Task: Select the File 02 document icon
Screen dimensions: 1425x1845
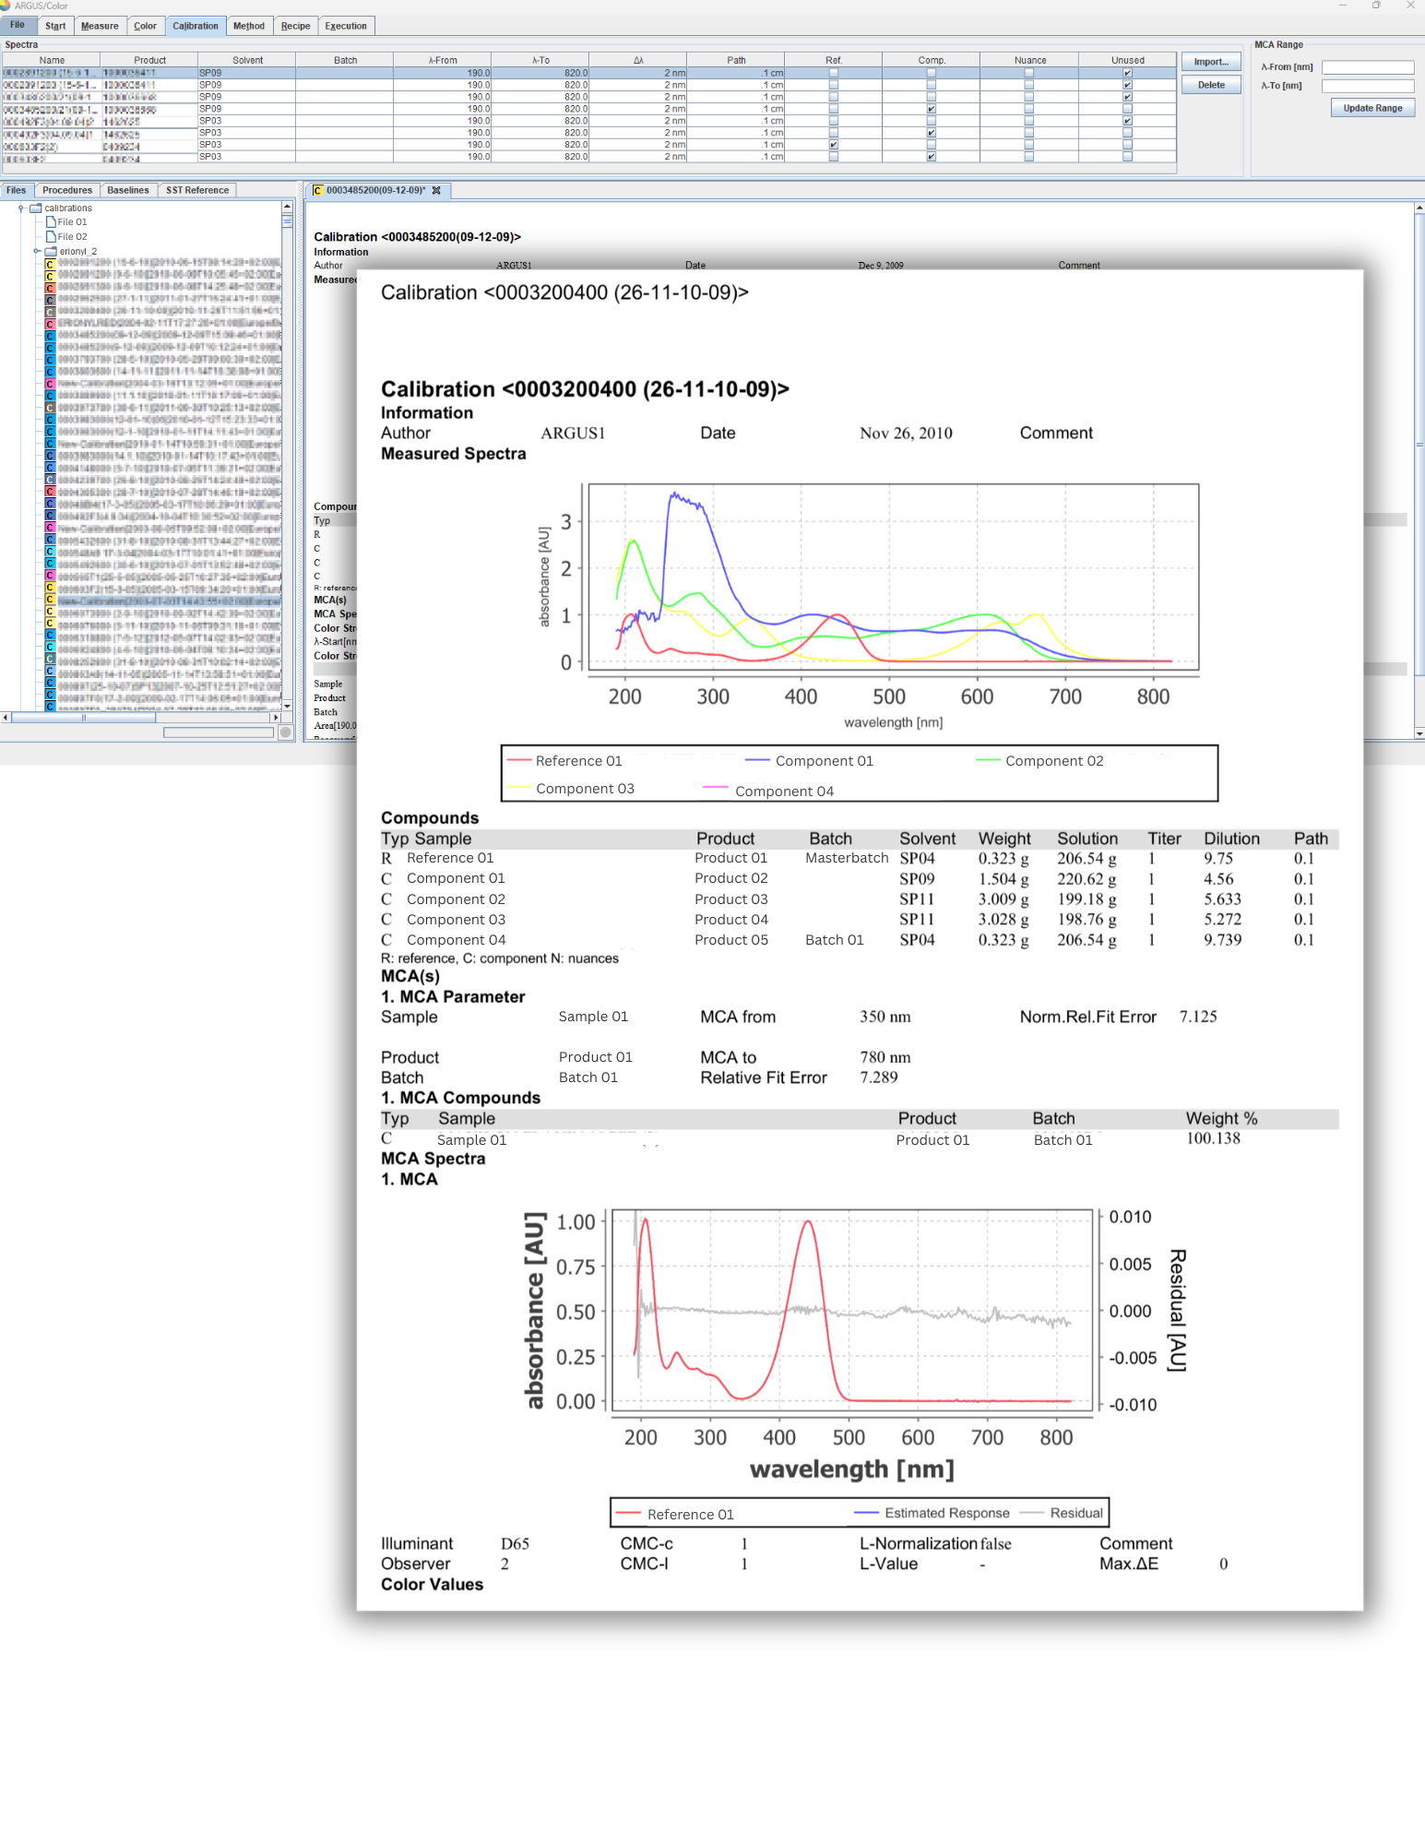Action: point(51,237)
